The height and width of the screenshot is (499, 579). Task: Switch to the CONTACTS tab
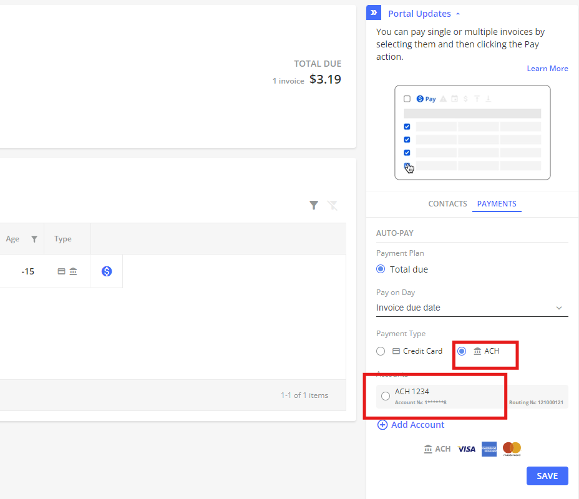[447, 204]
